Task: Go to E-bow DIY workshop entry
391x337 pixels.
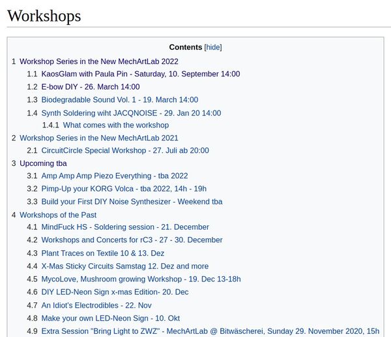Action: tap(90, 87)
